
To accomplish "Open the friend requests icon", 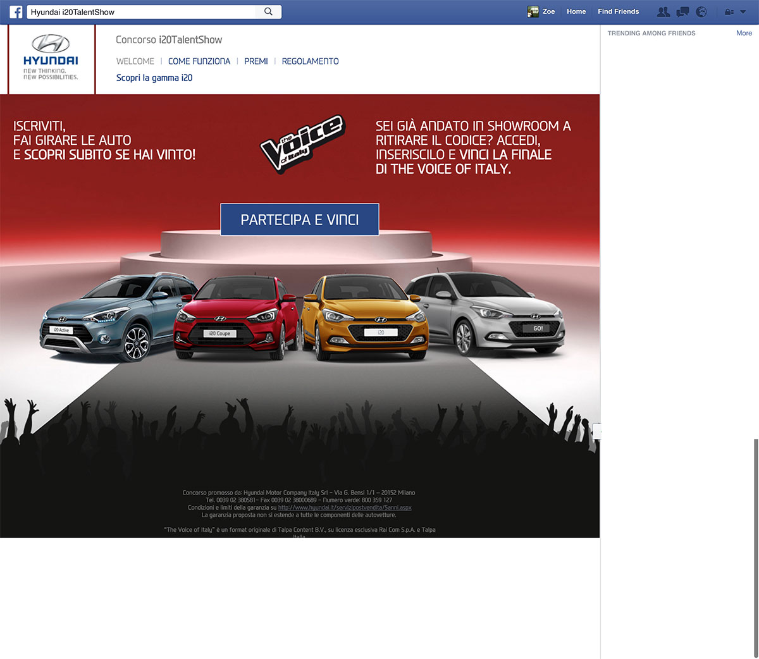I will 663,11.
